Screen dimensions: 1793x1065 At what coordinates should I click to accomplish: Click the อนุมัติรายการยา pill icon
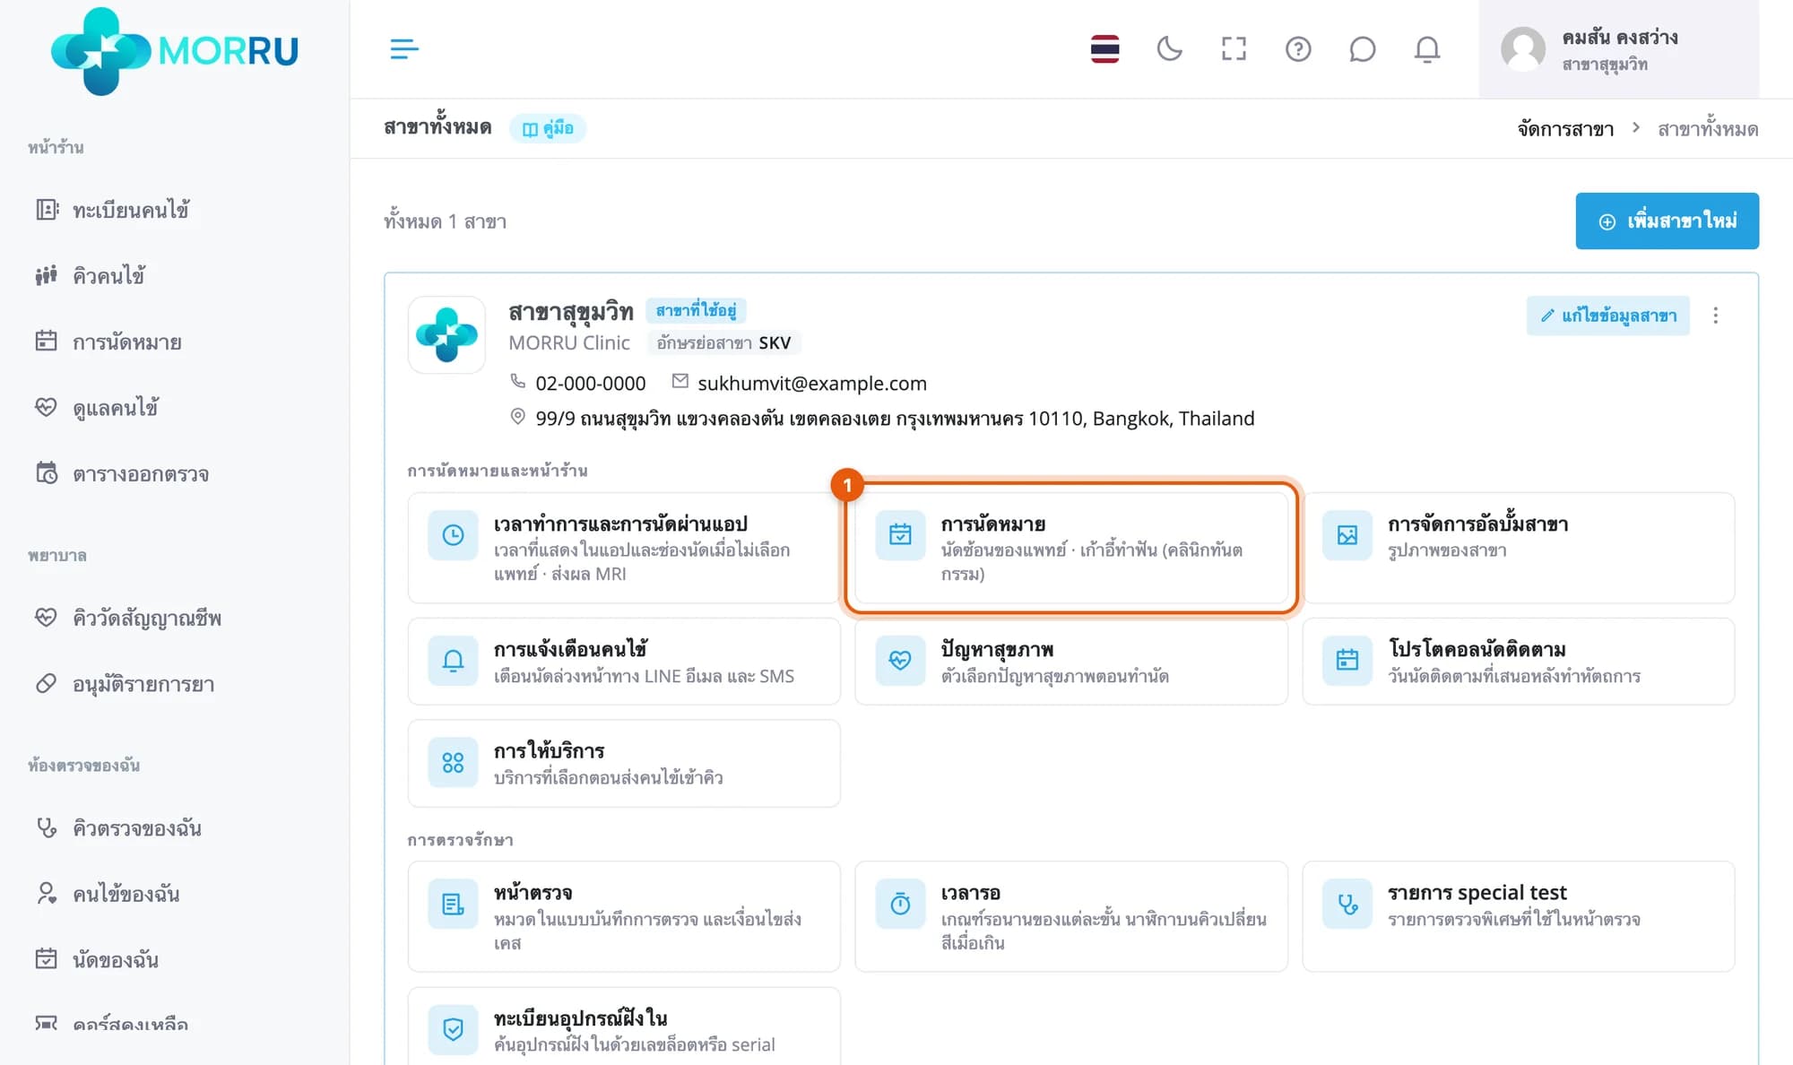(46, 683)
